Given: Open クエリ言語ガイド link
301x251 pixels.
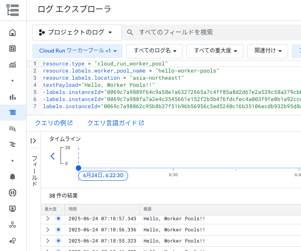Looking at the screenshot, I should (115, 123).
